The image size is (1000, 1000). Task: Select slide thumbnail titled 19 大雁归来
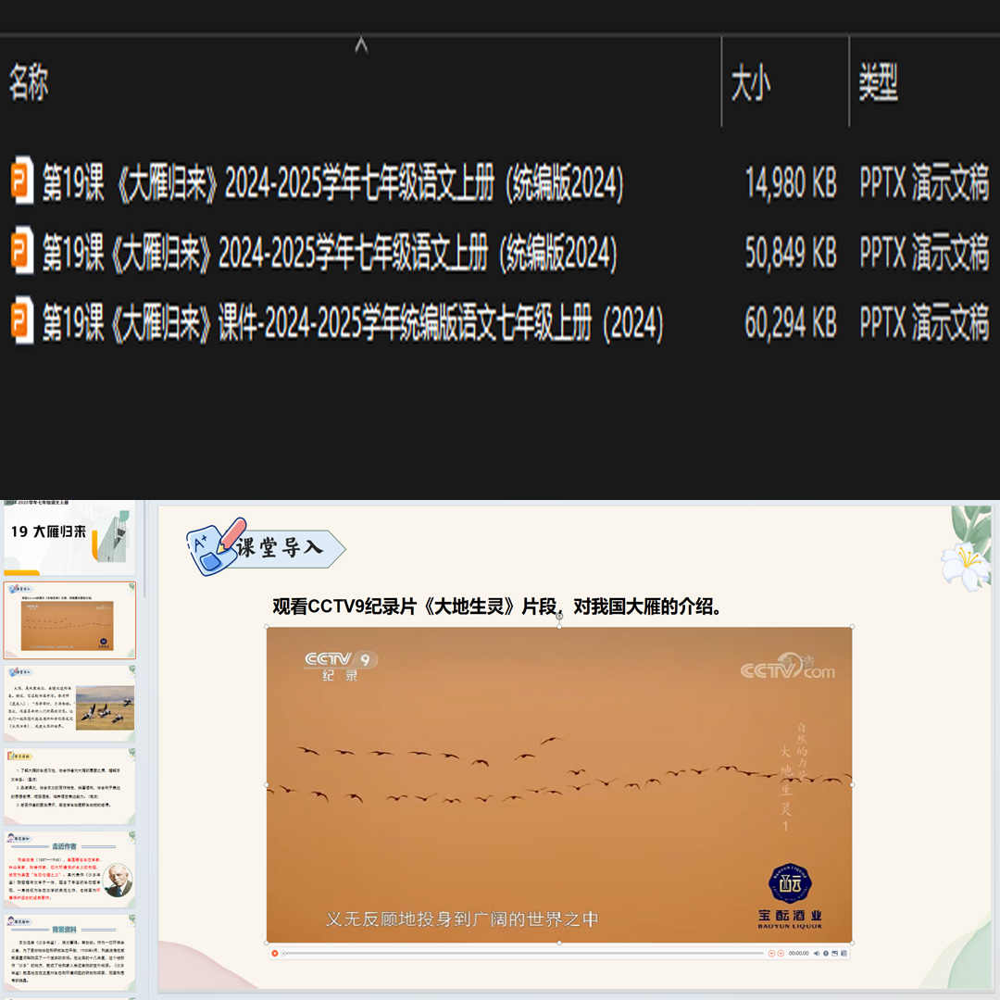(69, 538)
